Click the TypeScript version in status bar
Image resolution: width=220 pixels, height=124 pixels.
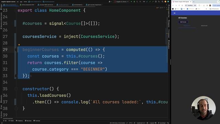141,123
